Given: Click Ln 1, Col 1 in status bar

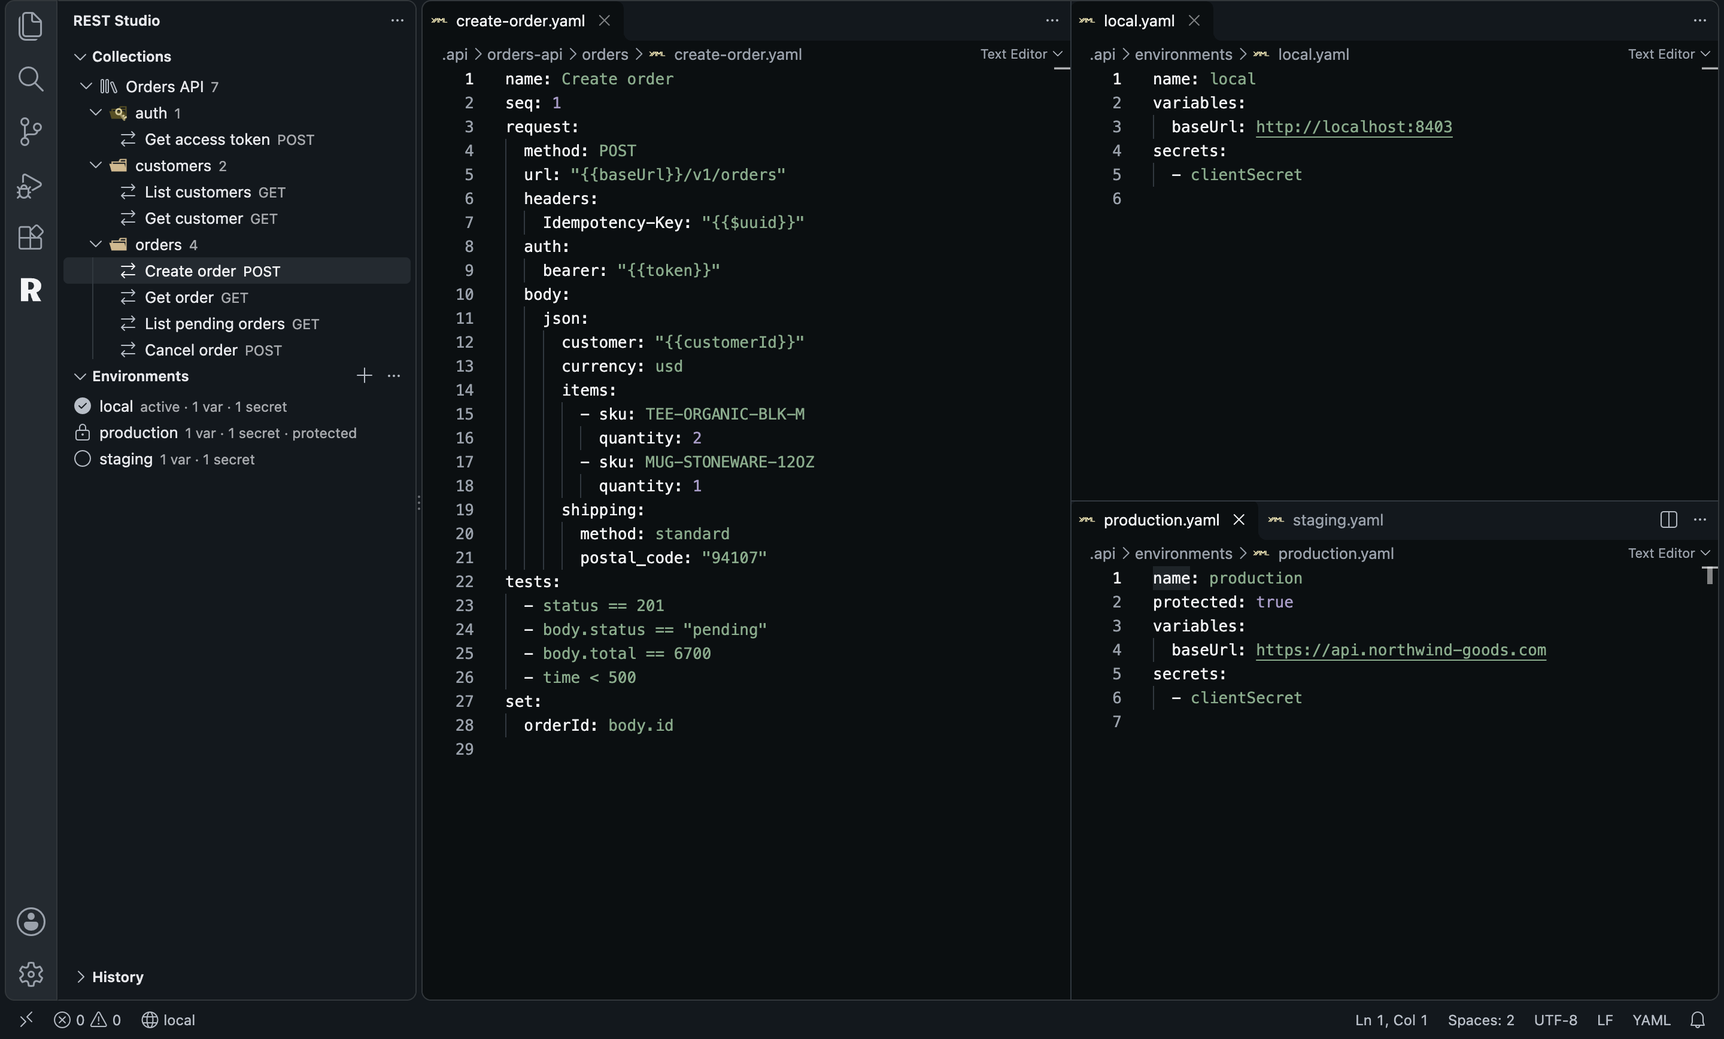Looking at the screenshot, I should (1390, 1019).
